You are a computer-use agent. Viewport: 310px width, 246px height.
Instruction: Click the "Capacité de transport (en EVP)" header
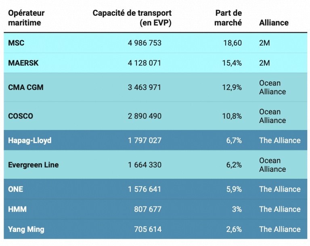click(x=132, y=18)
